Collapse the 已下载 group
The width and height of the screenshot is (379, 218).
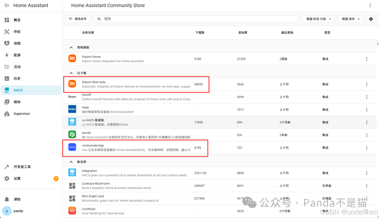coord(71,73)
